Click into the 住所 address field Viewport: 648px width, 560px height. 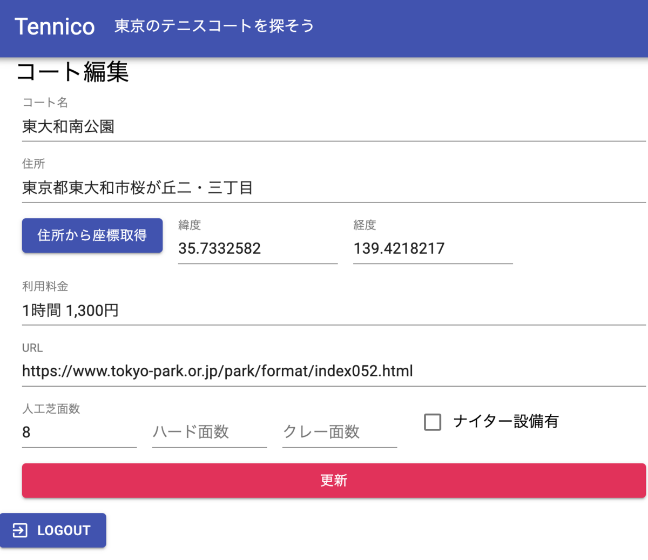(x=216, y=188)
